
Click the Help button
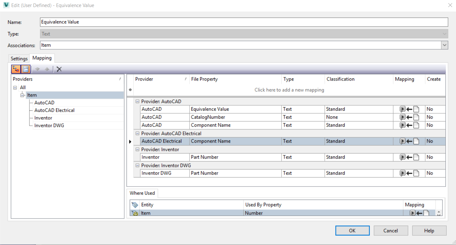(429, 230)
